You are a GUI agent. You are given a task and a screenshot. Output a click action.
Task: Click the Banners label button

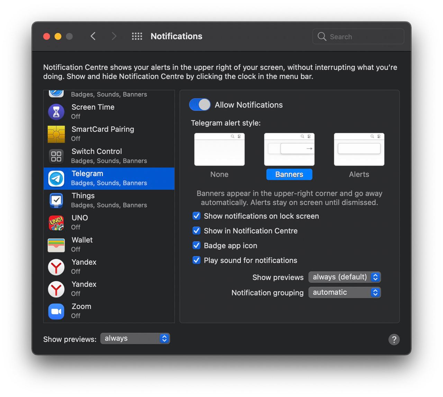point(289,174)
